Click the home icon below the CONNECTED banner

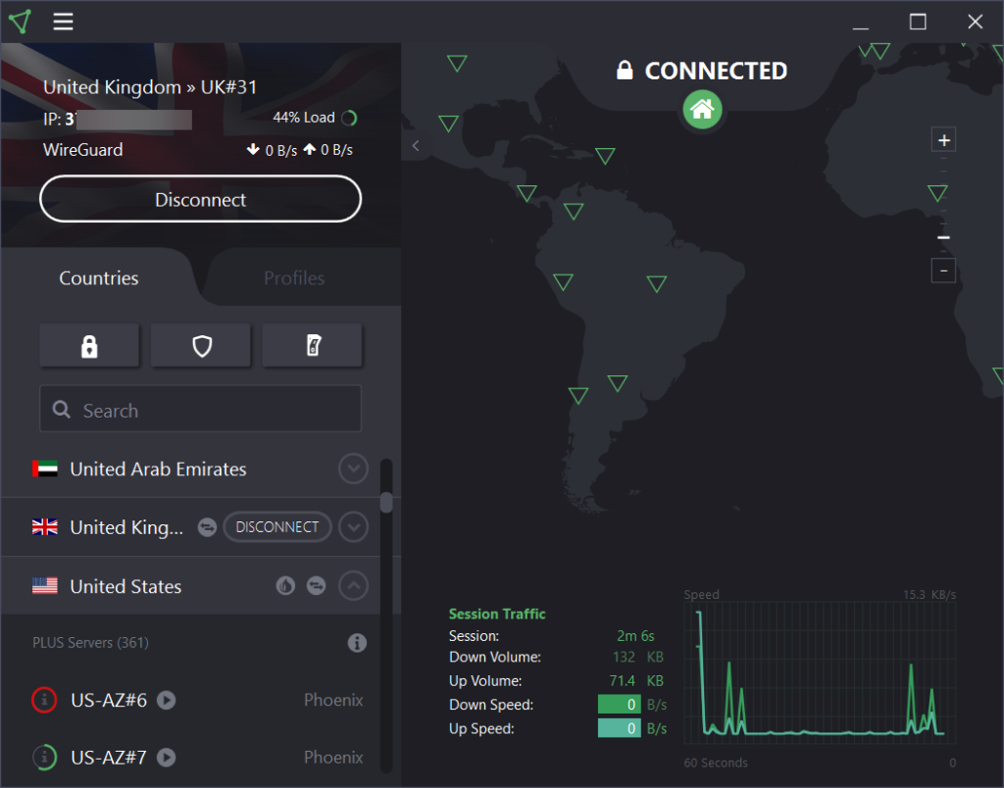click(x=702, y=110)
